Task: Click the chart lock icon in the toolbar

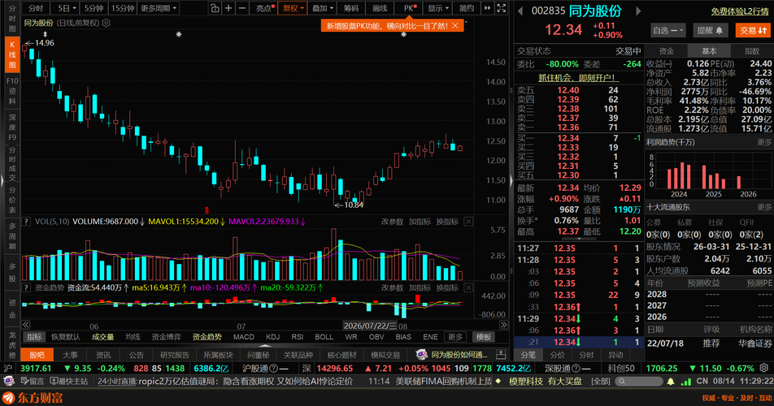Action: pyautogui.click(x=215, y=8)
